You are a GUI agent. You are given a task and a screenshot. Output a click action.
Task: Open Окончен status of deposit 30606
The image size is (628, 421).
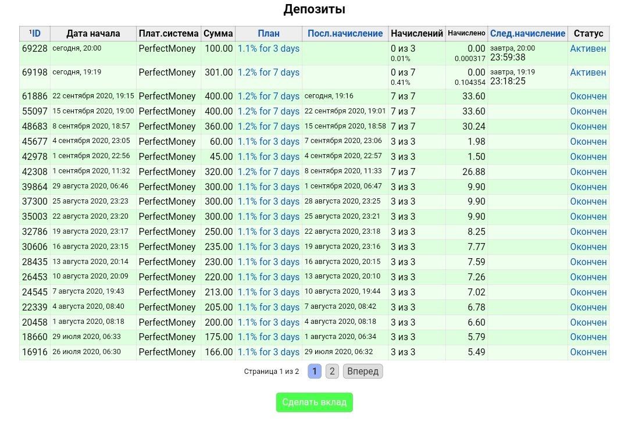(x=588, y=247)
